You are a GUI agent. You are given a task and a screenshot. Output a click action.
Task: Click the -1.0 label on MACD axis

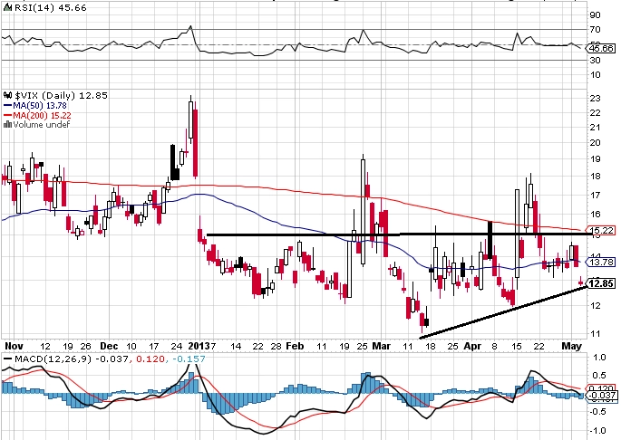[598, 431]
